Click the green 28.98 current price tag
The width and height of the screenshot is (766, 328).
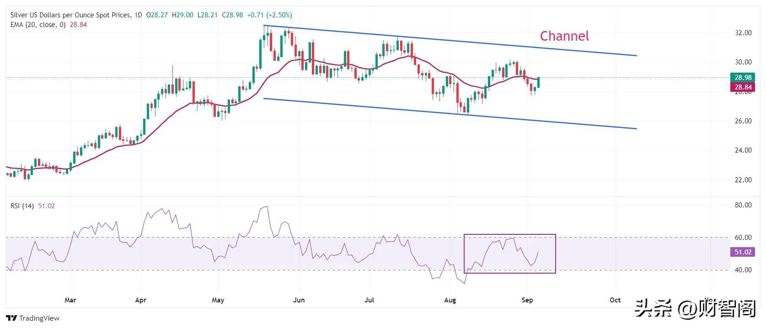pyautogui.click(x=743, y=78)
